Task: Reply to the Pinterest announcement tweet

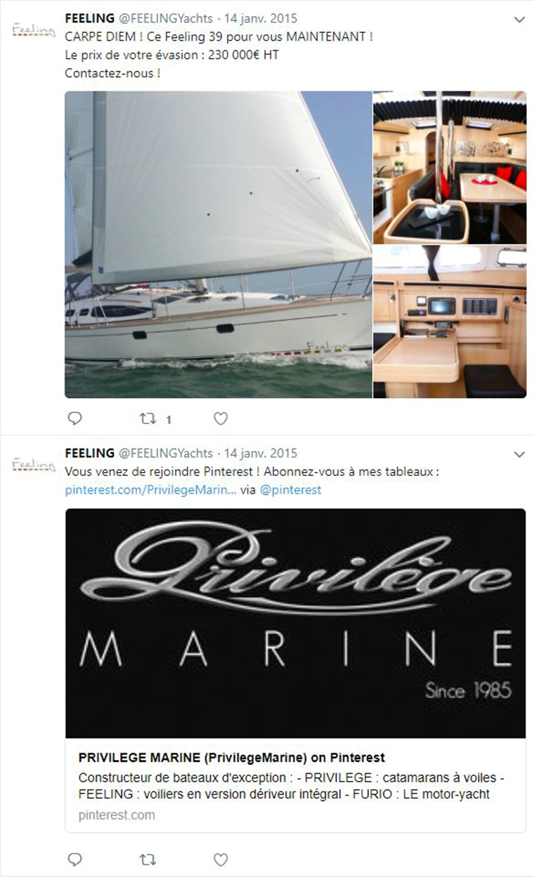Action: point(74,859)
